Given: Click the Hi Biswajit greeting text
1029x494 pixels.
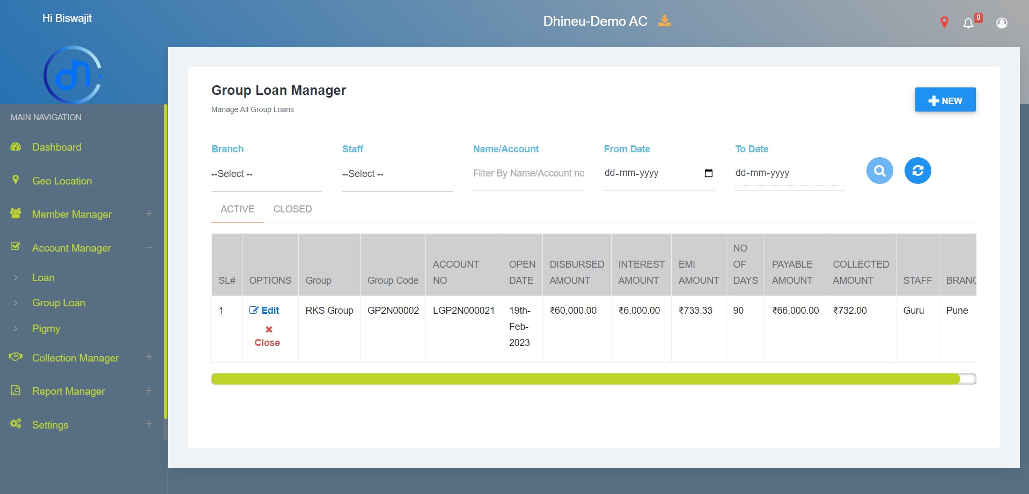Looking at the screenshot, I should 67,18.
